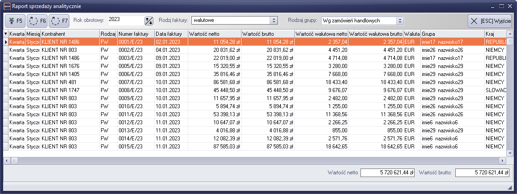Click the F5 export button

(15, 21)
